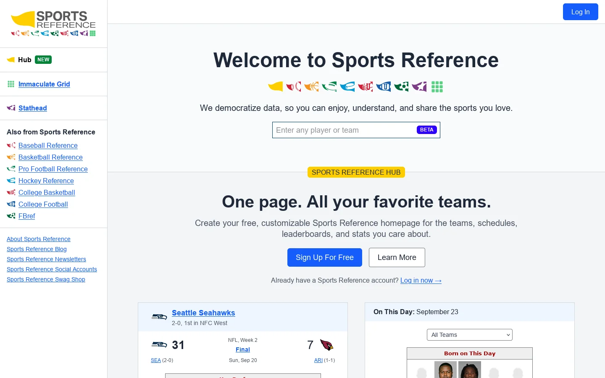Click the football icon beside Pro Football Reference
Viewport: 605px width, 378px height.
point(11,169)
